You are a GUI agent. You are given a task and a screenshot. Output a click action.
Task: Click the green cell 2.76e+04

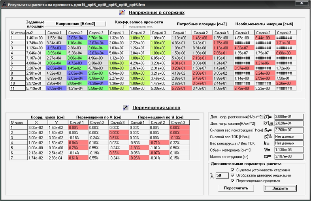coord(98,38)
